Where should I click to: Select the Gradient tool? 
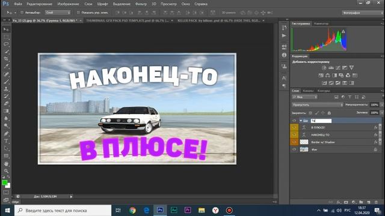point(6,111)
